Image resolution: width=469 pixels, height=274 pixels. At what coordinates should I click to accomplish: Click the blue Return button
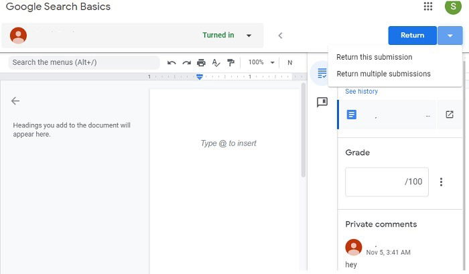[413, 36]
